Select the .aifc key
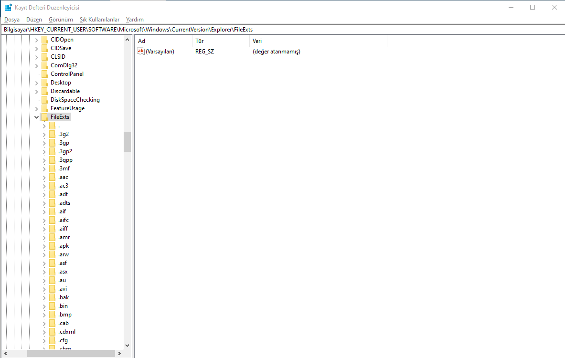Viewport: 565px width, 358px height. click(64, 220)
